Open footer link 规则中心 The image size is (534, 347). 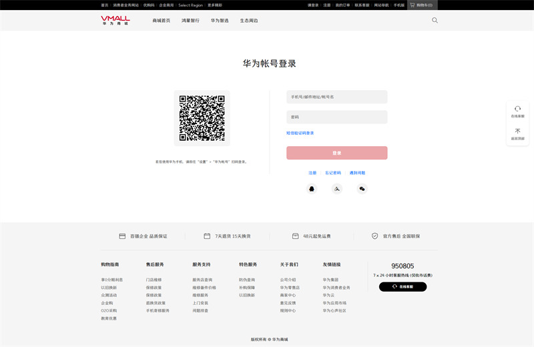[288, 310]
